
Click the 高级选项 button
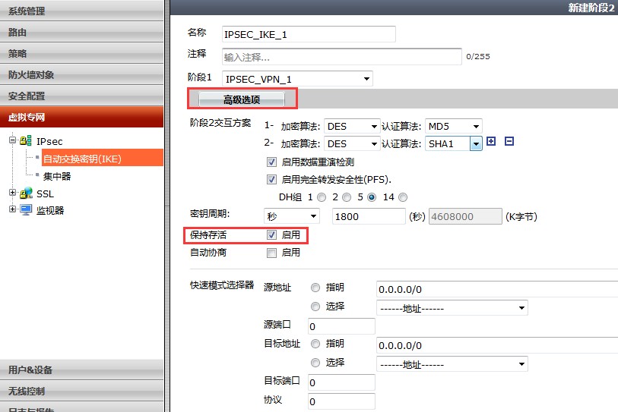[242, 99]
